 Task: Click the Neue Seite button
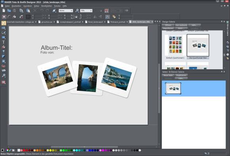pos(168,75)
